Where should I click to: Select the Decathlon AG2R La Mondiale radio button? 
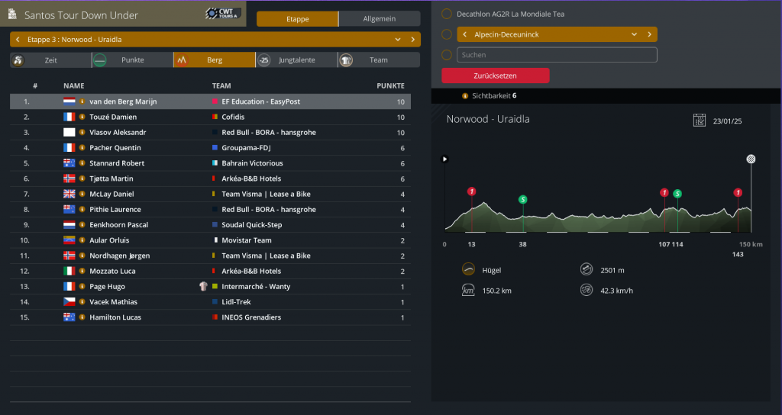tap(447, 14)
